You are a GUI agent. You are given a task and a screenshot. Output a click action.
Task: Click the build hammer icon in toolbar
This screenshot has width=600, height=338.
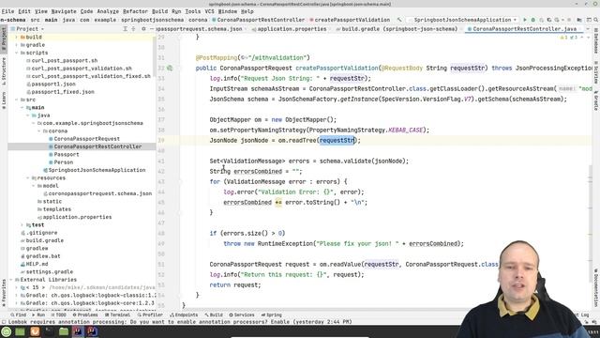[399, 20]
